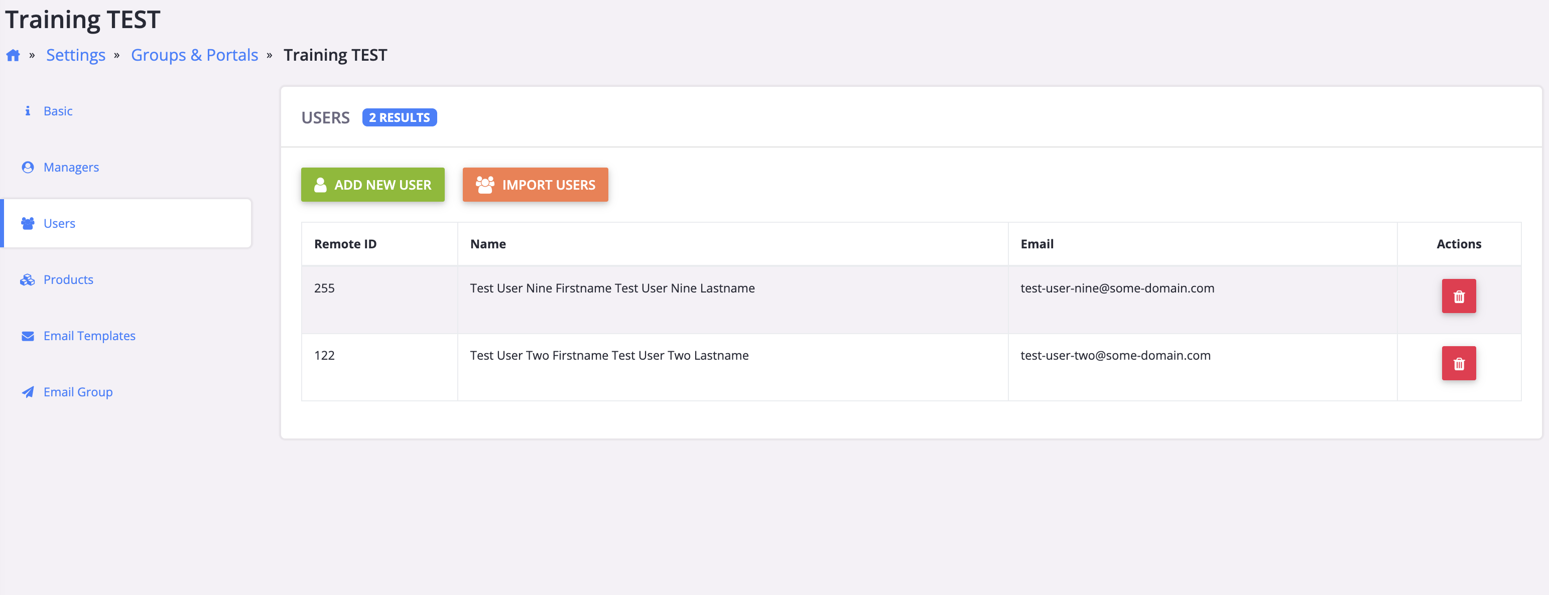1549x595 pixels.
Task: Open the Email Group section
Action: 78,392
